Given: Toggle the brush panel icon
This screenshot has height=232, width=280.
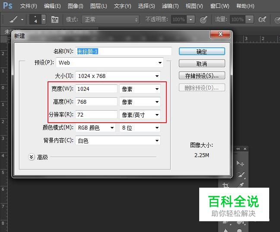Looking at the screenshot, I should pyautogui.click(x=55, y=19).
